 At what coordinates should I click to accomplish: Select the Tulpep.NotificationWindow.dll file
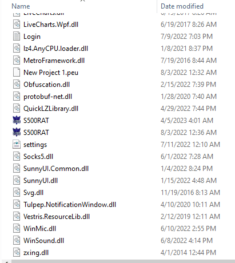(x=70, y=205)
